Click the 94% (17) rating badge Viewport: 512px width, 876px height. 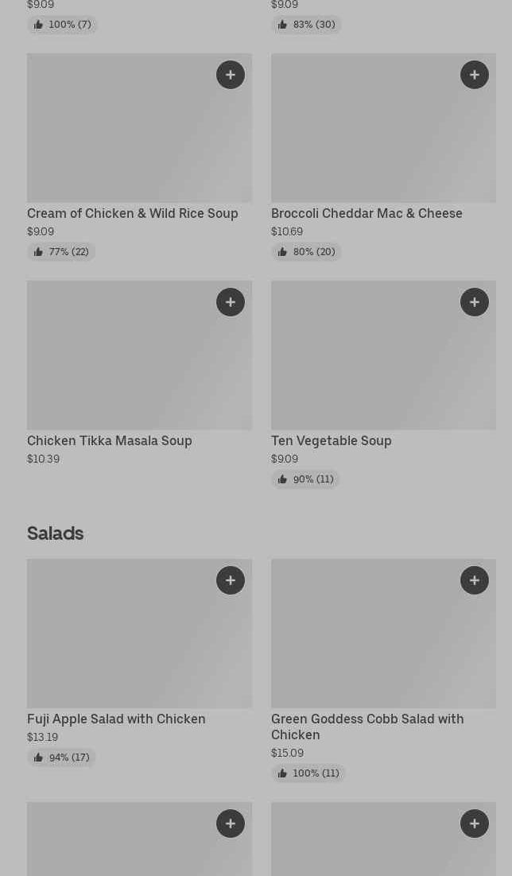(61, 758)
